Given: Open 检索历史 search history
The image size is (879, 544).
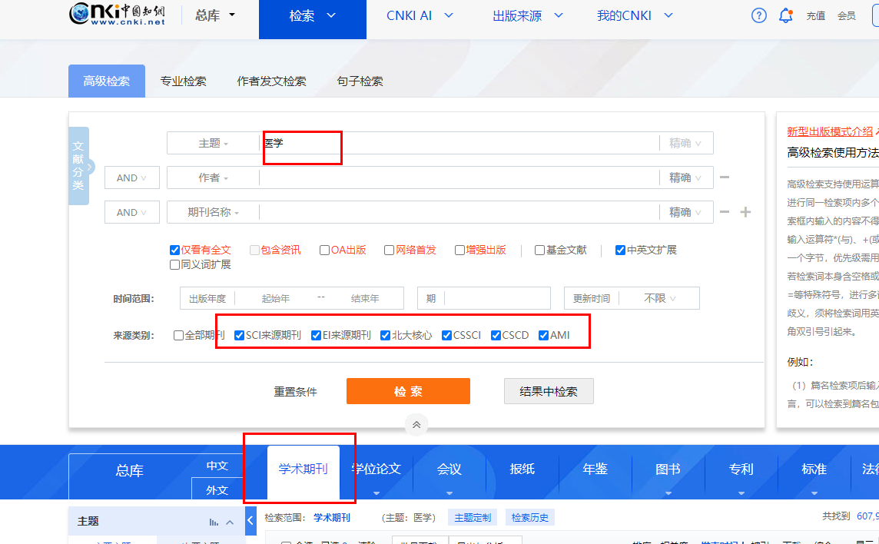Looking at the screenshot, I should point(529,516).
